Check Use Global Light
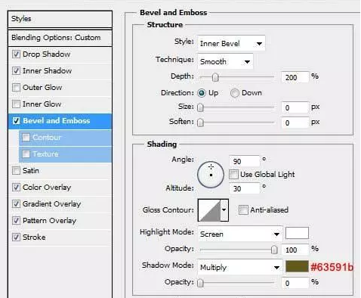This screenshot has width=361, height=298. [233, 174]
